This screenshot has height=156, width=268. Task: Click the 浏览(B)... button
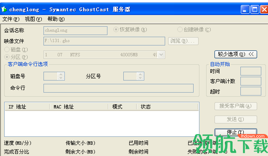pos(183,41)
